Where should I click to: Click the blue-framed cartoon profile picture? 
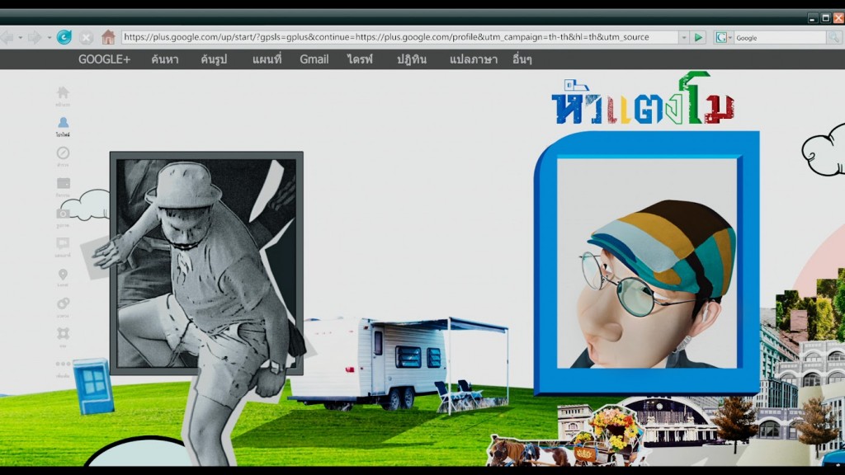pyautogui.click(x=647, y=263)
